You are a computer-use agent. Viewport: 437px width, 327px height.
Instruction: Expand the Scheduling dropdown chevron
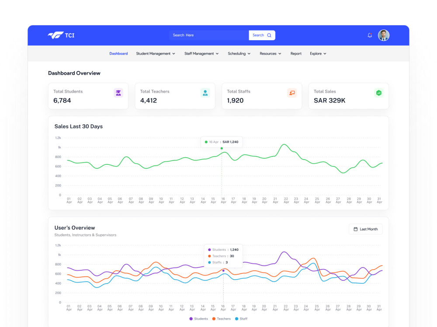pos(249,54)
